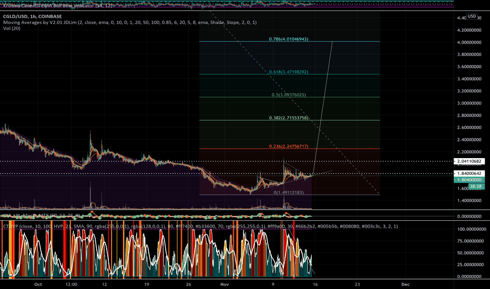Click the 4.00000000 price axis value
The image size is (490, 289).
(x=469, y=42)
